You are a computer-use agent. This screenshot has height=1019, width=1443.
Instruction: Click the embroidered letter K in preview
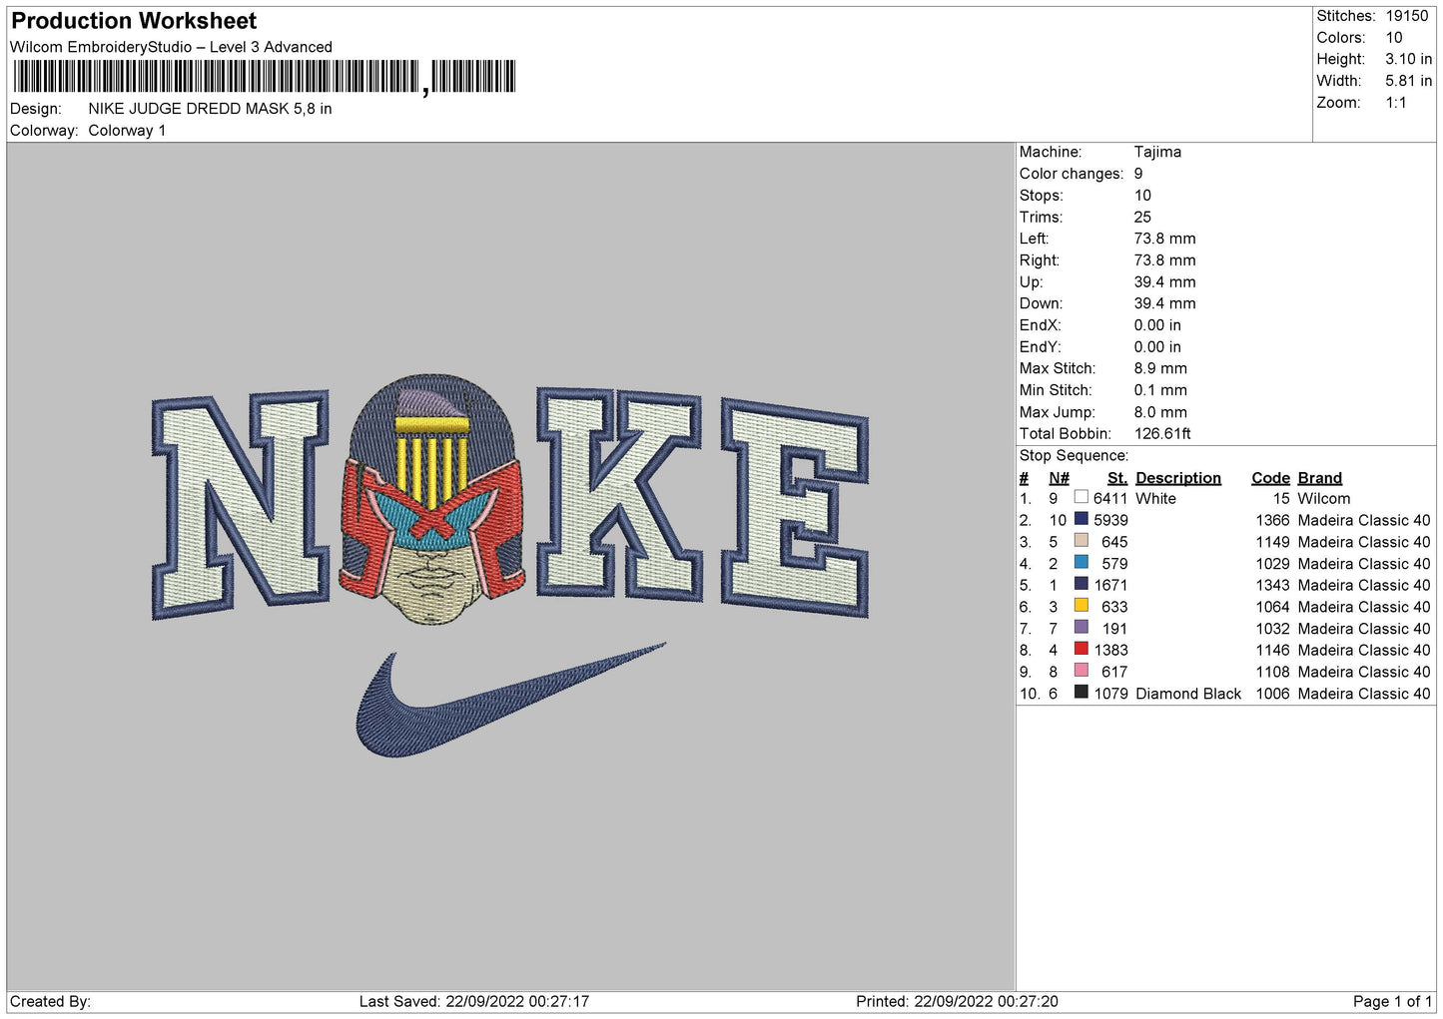click(x=619, y=495)
